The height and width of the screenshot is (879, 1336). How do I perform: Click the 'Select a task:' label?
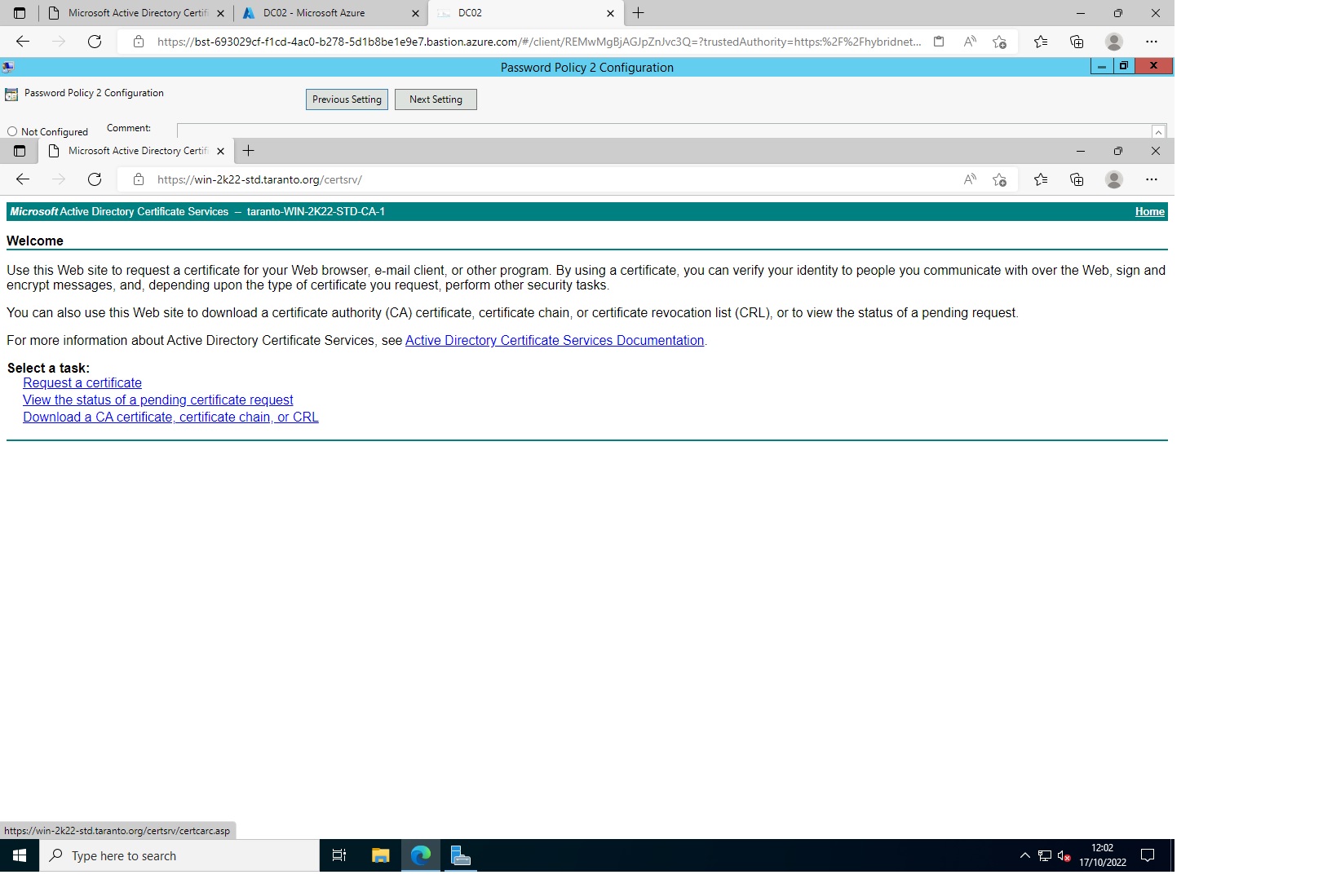[48, 369]
